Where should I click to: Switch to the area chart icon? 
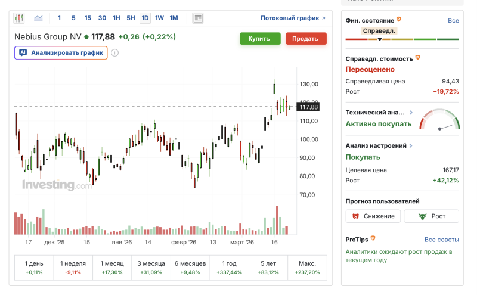click(38, 18)
